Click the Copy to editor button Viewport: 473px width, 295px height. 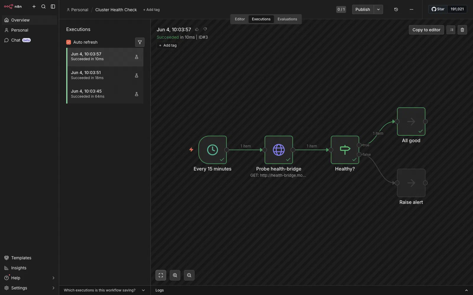426,30
